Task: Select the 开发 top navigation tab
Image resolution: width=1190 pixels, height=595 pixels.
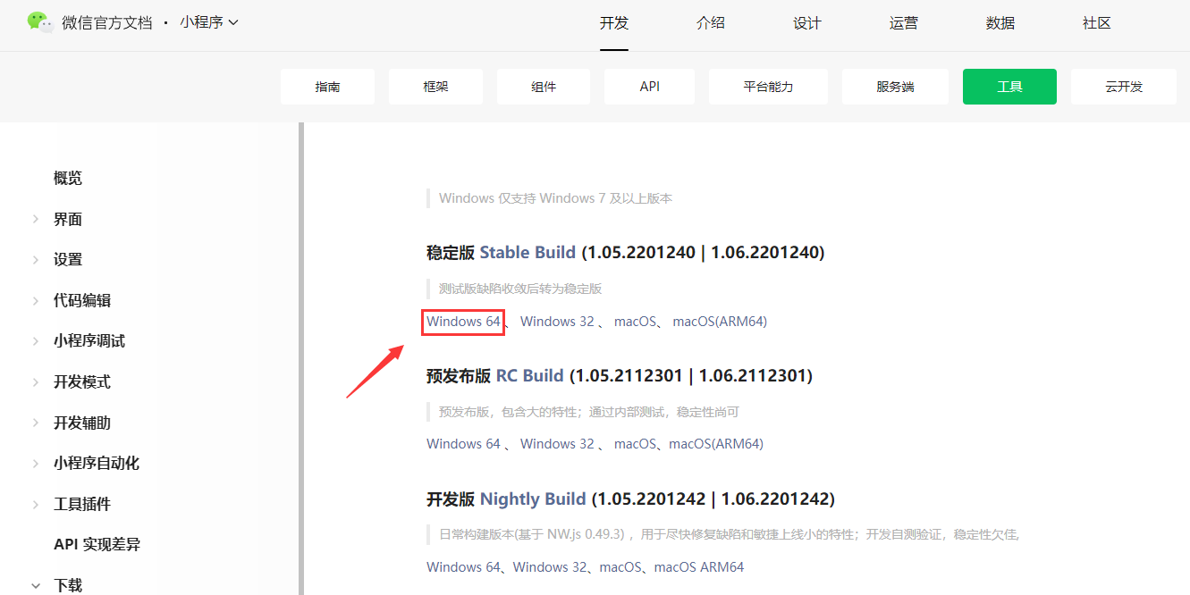Action: [614, 23]
